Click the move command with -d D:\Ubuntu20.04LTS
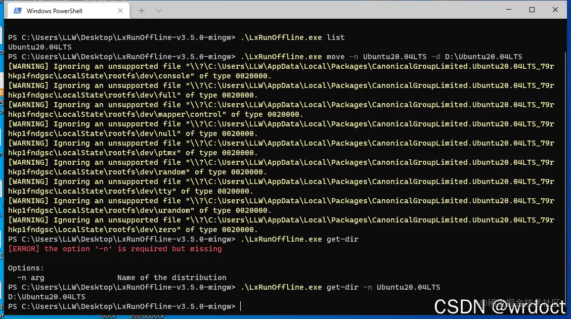 pyautogui.click(x=381, y=57)
